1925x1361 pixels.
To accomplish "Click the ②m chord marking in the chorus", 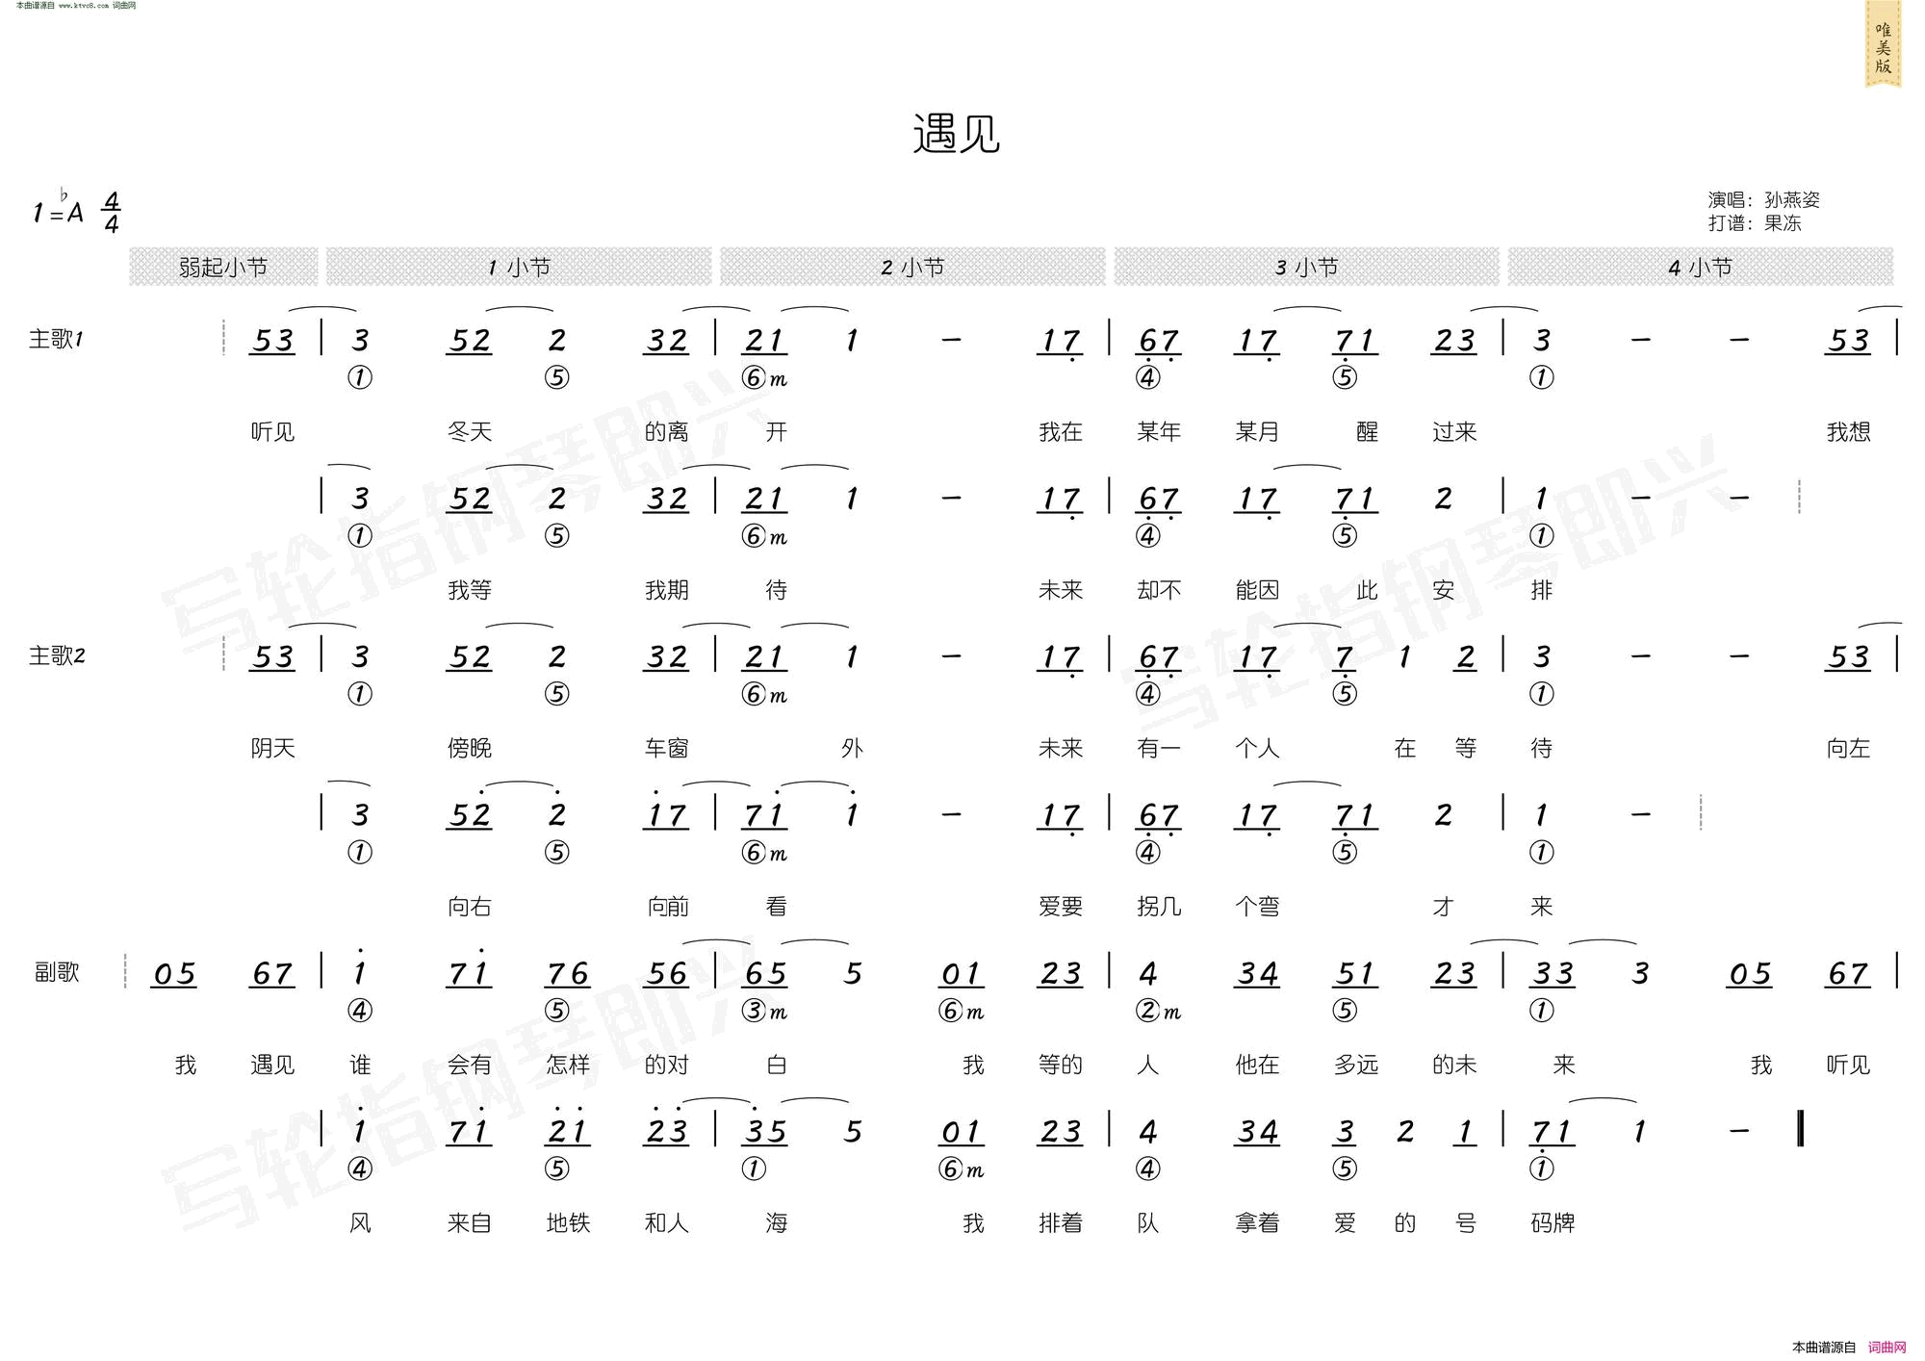I will pos(1158,1011).
